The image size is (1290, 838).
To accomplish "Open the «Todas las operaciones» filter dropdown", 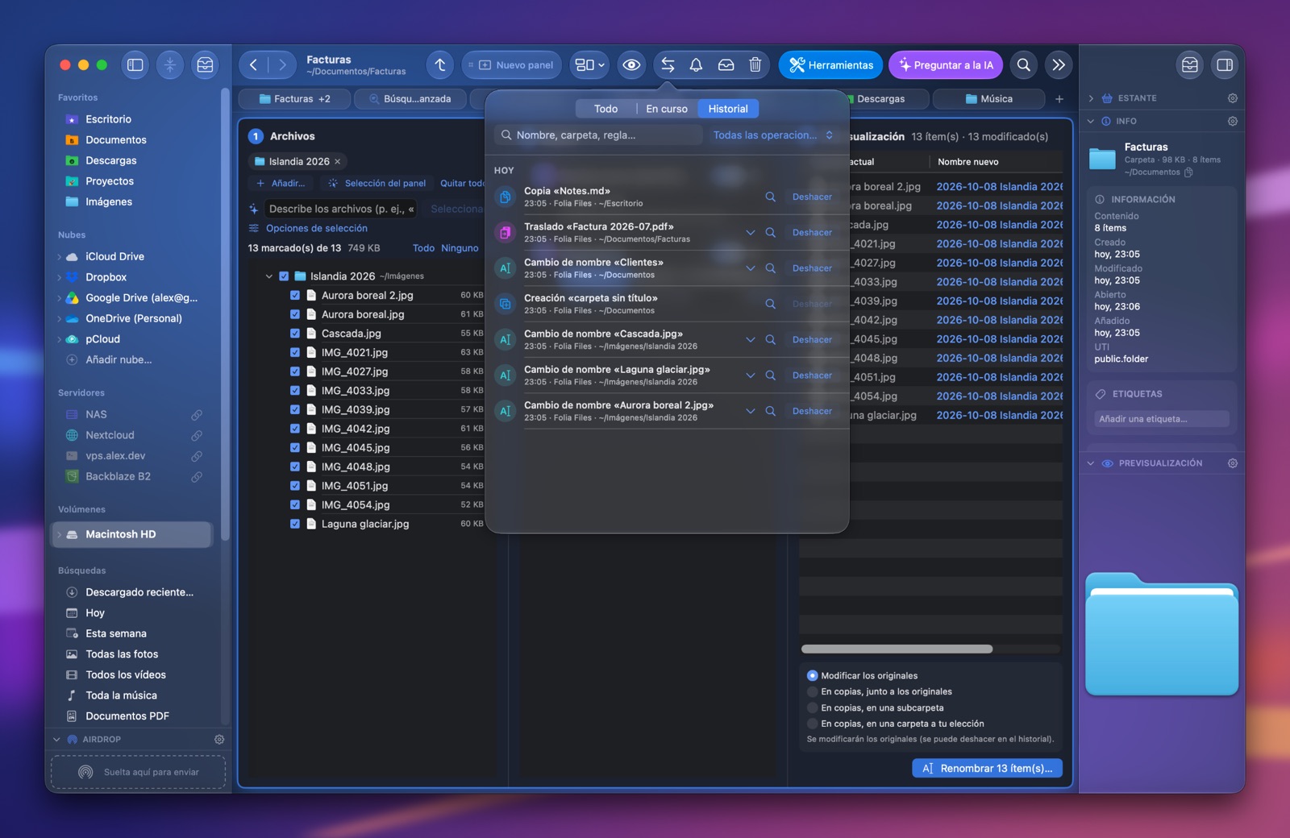I will pyautogui.click(x=772, y=135).
